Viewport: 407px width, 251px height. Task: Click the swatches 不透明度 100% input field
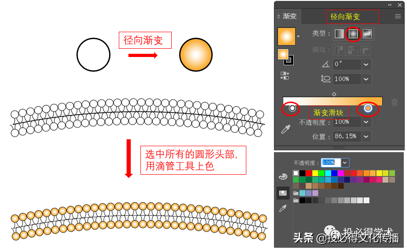click(331, 163)
